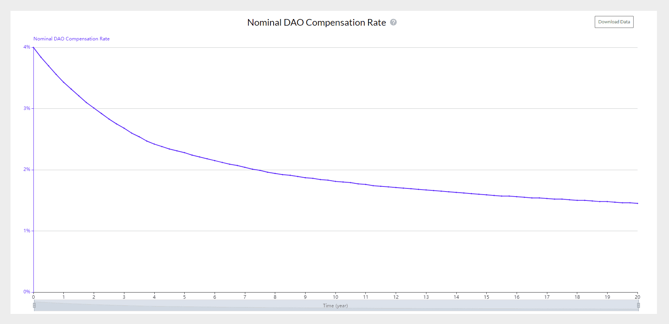Click the x-axis tick label 7

pos(245,297)
